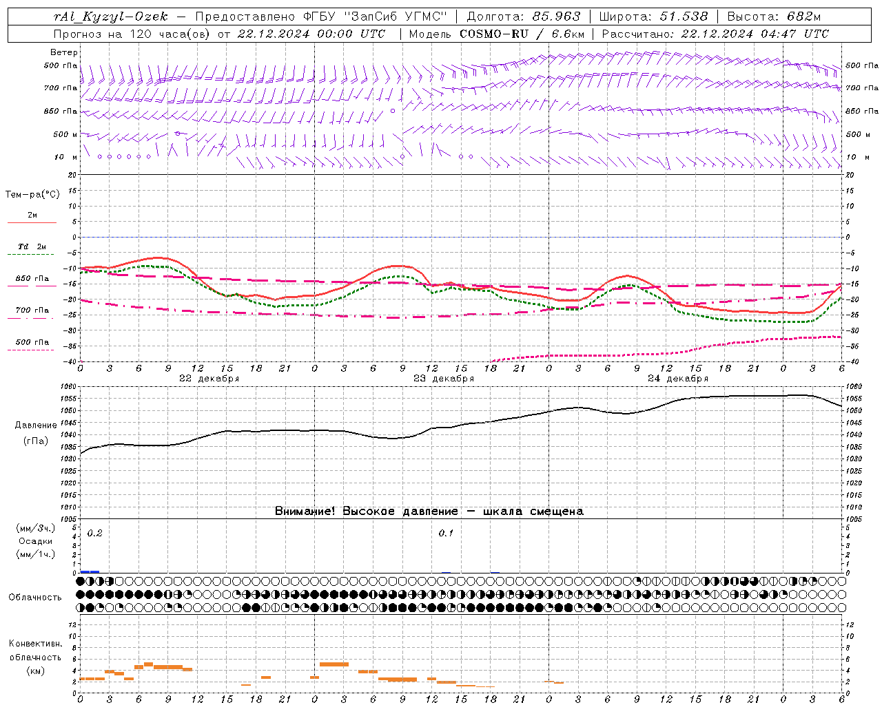Click the Тем-ра(°C) axis label
Screen dimensions: 882x705
32,195
